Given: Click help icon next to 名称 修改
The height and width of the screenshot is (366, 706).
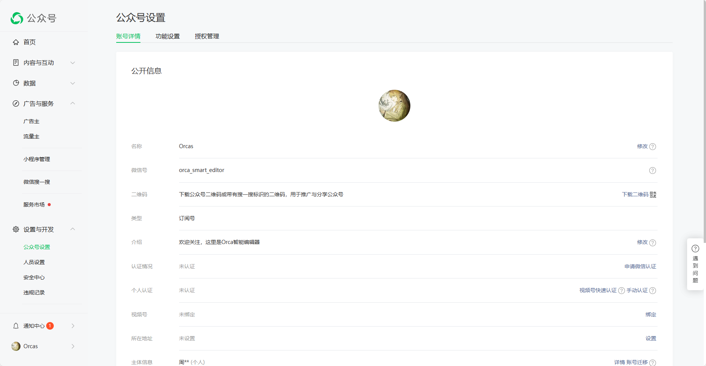Looking at the screenshot, I should click(x=653, y=147).
